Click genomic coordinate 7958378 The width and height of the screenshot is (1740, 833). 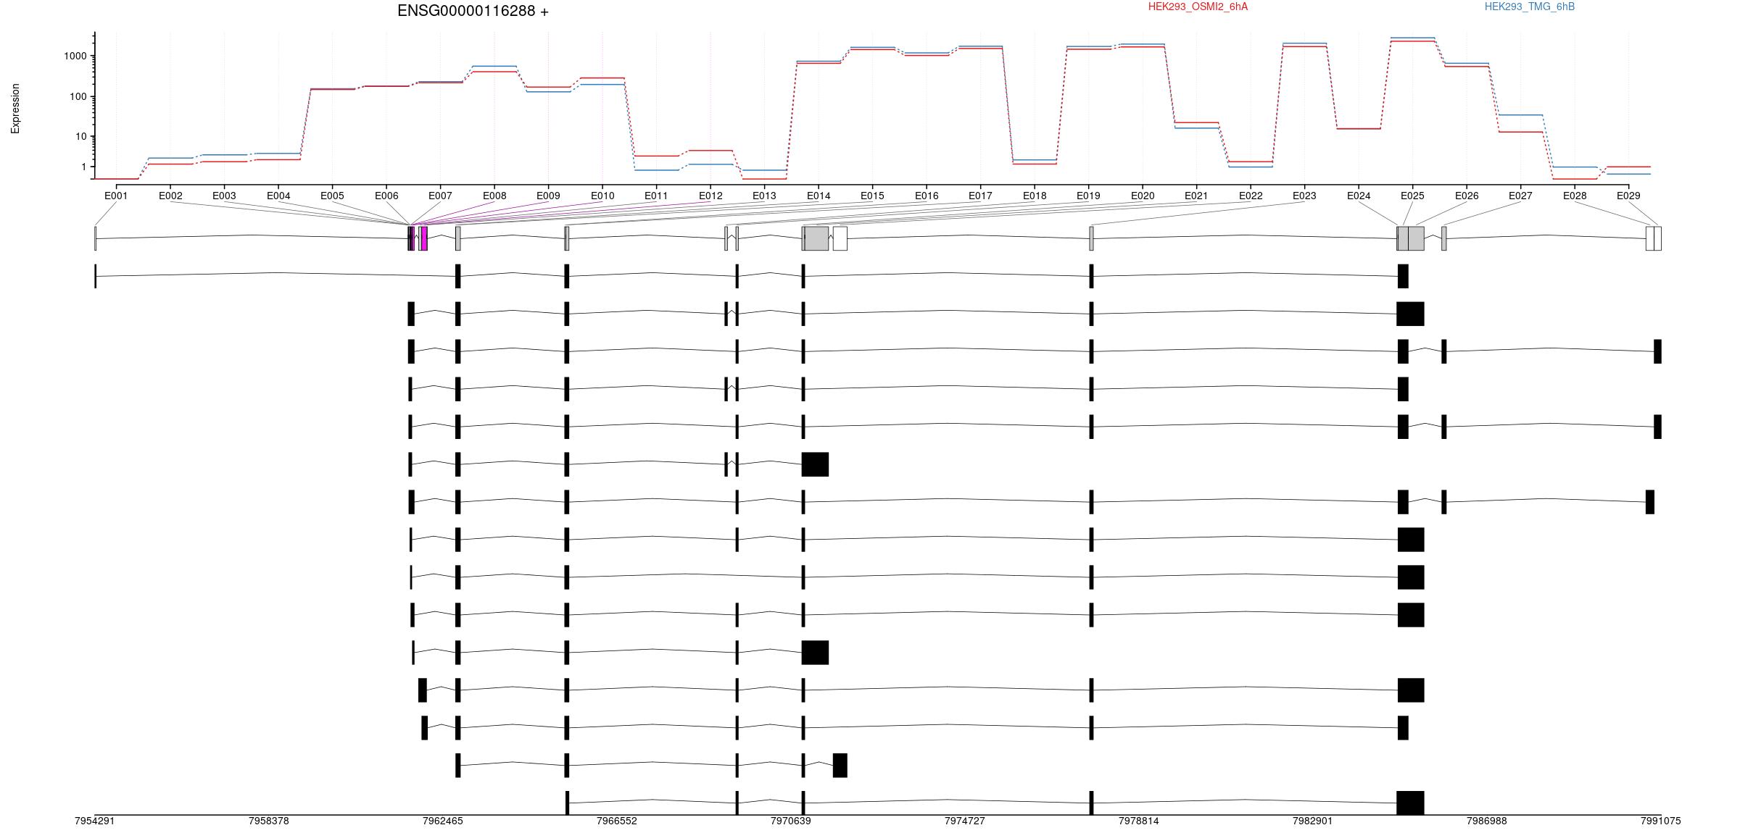[269, 821]
